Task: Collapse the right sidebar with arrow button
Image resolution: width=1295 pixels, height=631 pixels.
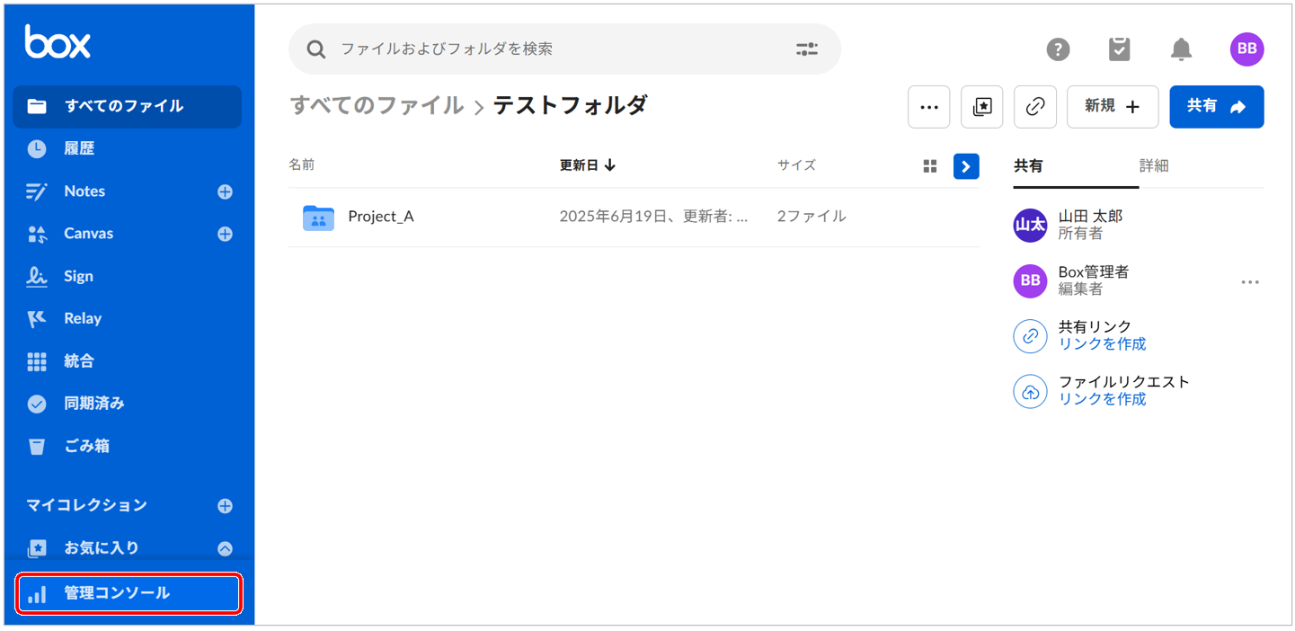Action: click(966, 166)
